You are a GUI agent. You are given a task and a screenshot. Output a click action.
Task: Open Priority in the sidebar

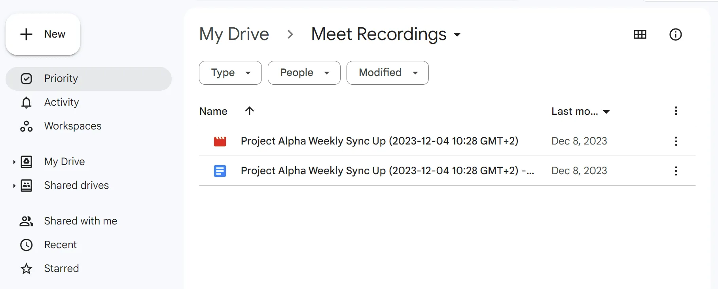[x=89, y=78]
